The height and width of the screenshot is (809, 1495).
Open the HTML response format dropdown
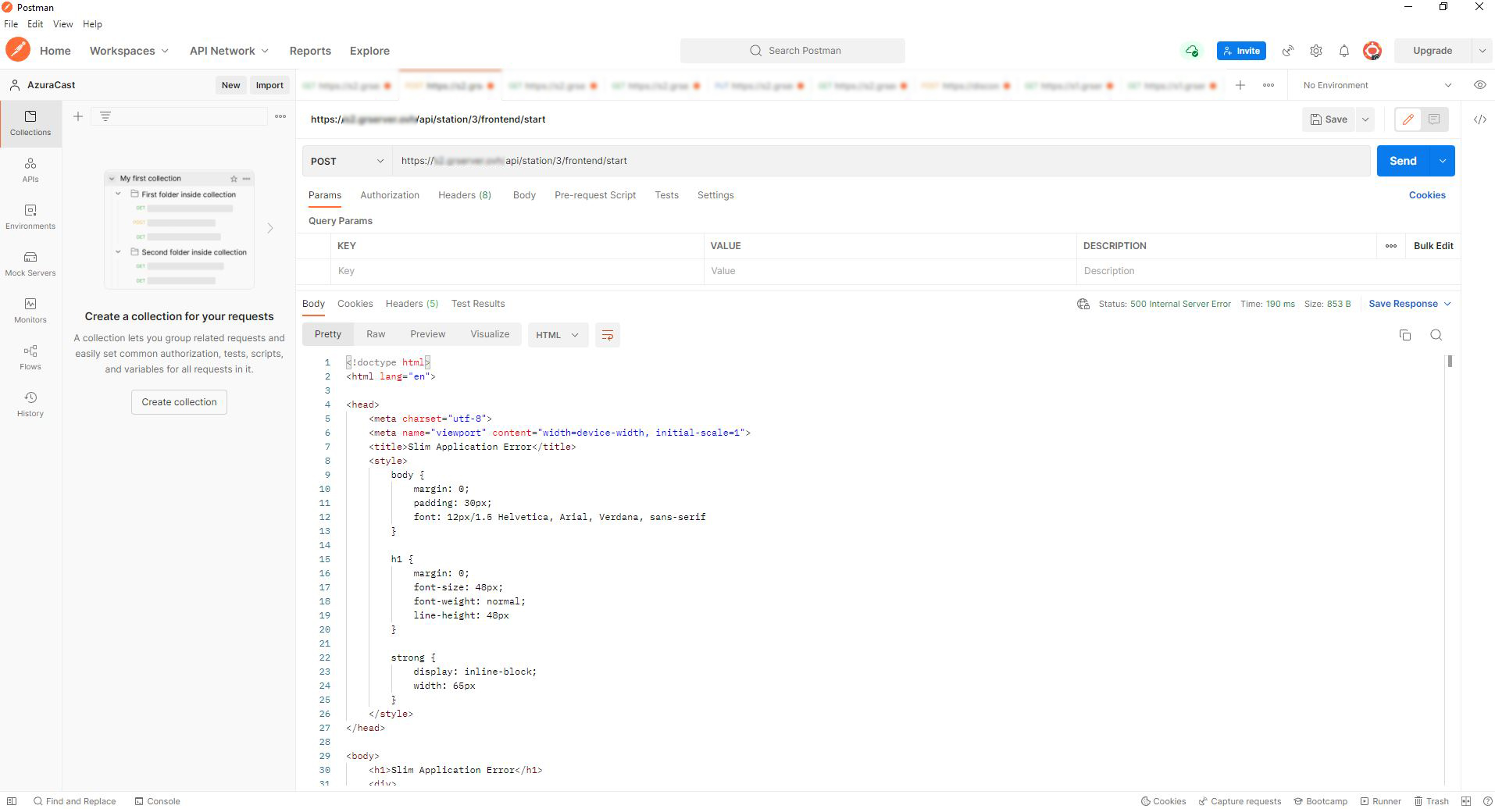point(558,334)
